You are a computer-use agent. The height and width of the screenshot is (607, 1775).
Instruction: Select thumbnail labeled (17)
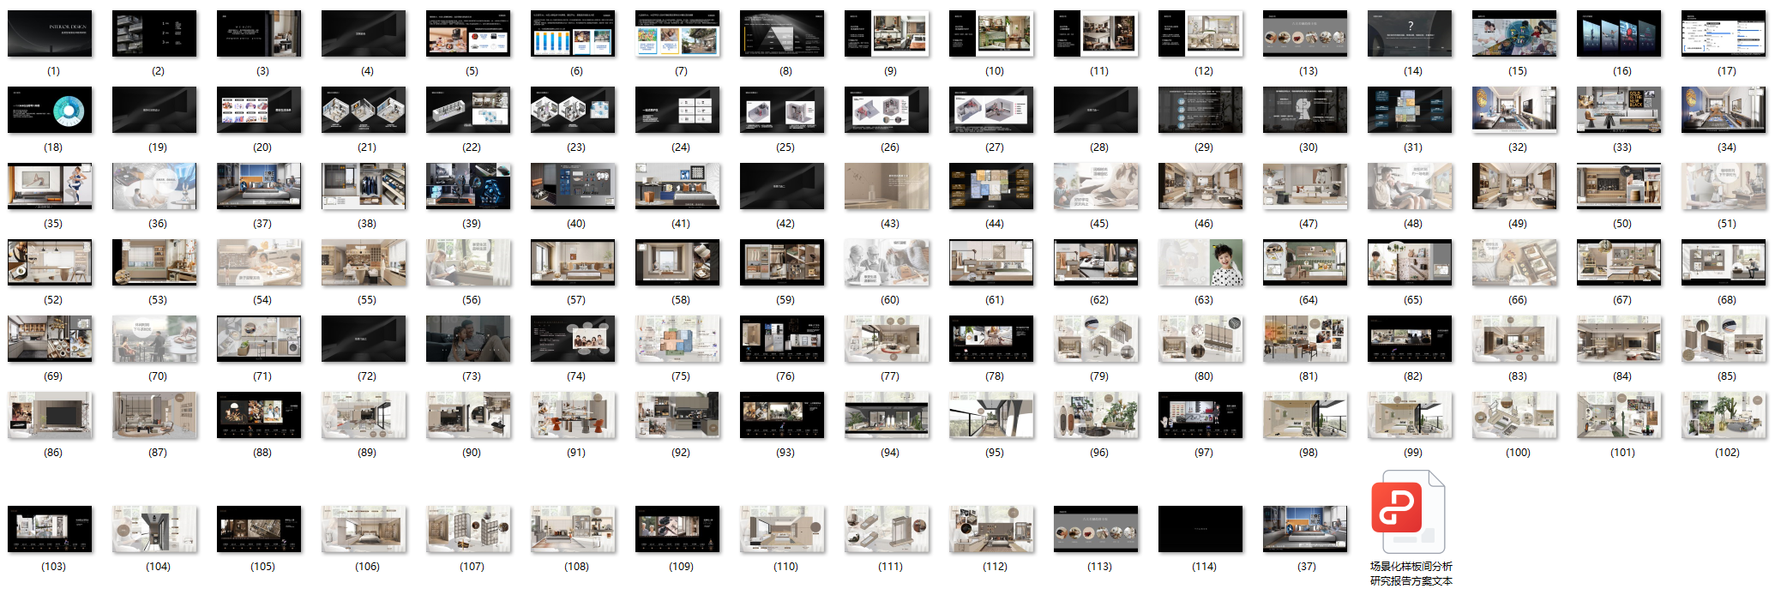coord(1724,33)
